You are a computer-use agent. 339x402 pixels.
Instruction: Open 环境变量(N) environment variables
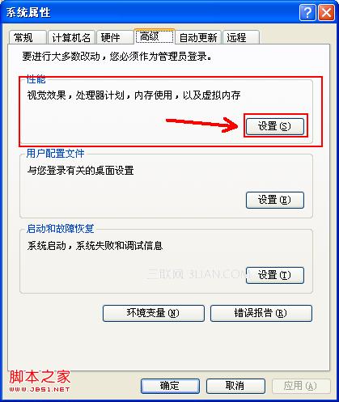click(x=154, y=313)
